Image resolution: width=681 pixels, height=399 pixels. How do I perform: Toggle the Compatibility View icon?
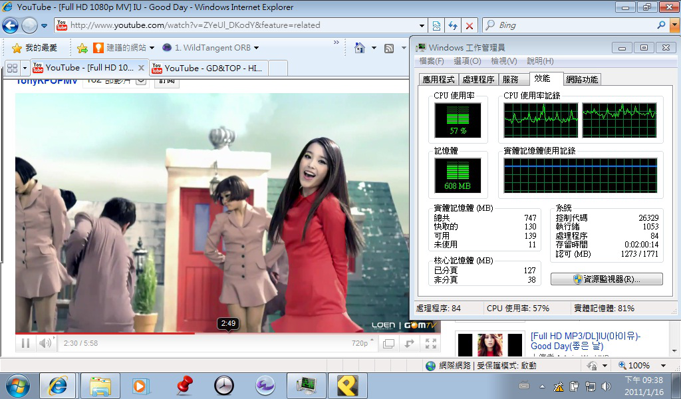tap(436, 26)
